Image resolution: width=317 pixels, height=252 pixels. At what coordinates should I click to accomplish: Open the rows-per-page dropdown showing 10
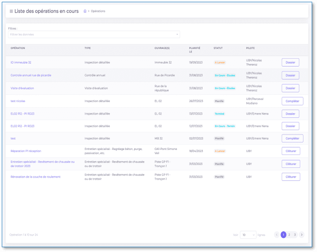pyautogui.click(x=248, y=235)
